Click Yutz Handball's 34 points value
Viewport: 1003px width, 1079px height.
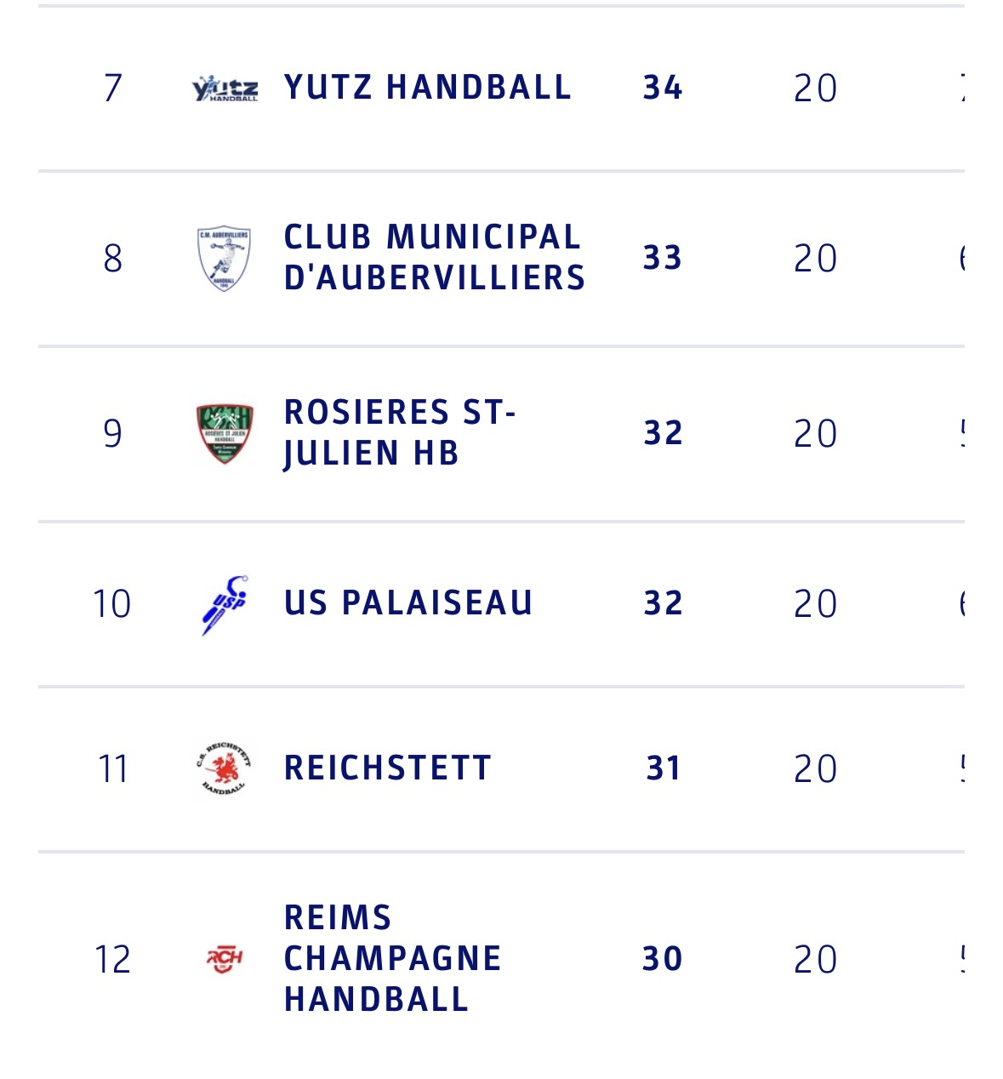(663, 88)
